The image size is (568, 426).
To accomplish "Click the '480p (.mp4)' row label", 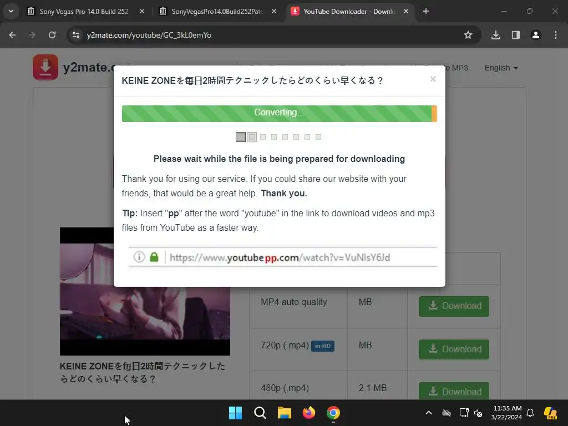I will coord(285,388).
